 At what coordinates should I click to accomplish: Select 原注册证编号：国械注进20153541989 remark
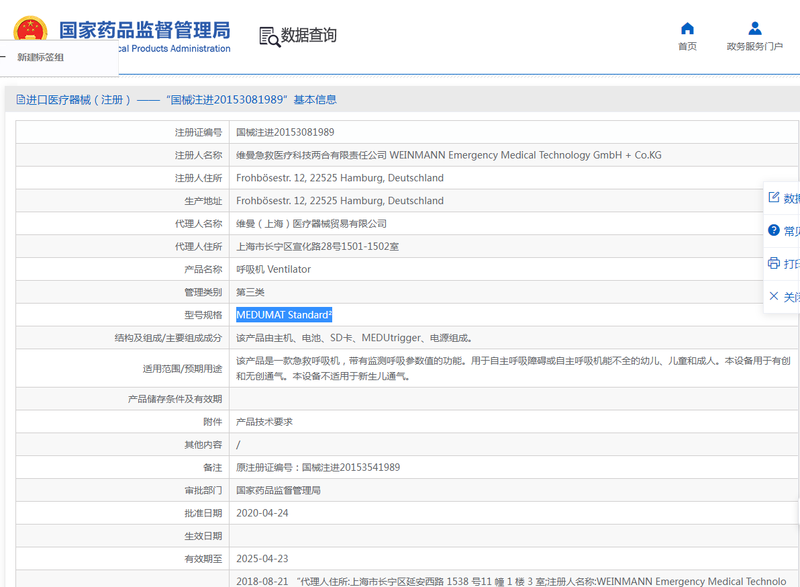[318, 467]
